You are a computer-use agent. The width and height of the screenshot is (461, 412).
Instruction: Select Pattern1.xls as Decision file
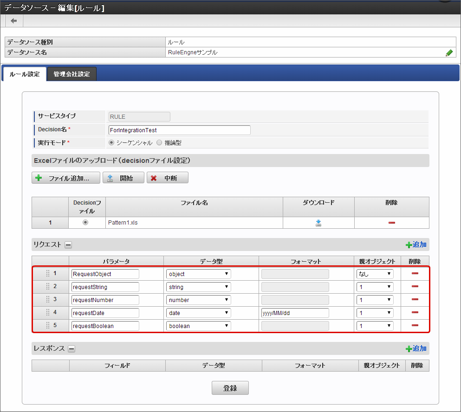coord(85,223)
